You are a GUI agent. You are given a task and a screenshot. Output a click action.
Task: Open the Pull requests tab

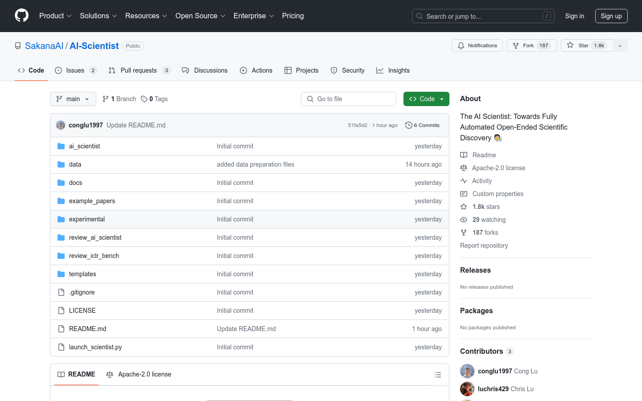140,70
